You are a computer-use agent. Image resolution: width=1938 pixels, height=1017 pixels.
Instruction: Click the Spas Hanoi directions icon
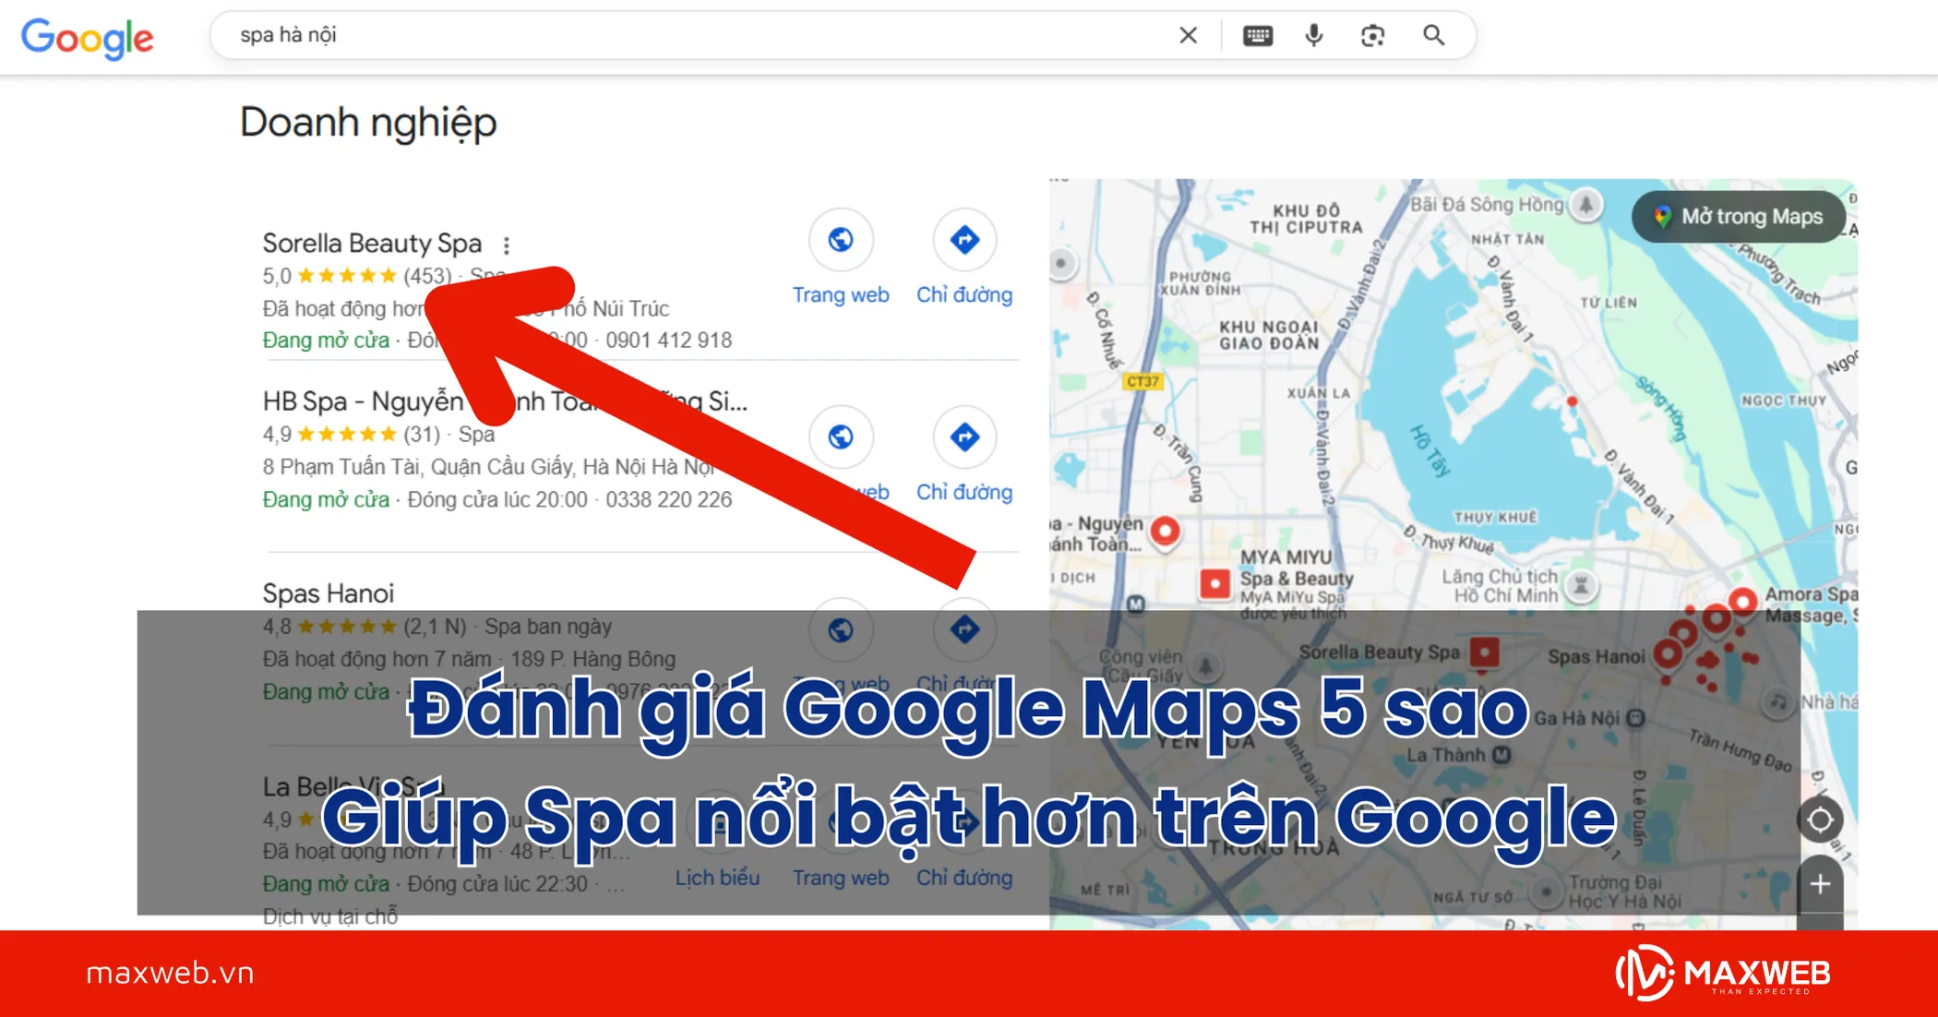pyautogui.click(x=964, y=629)
